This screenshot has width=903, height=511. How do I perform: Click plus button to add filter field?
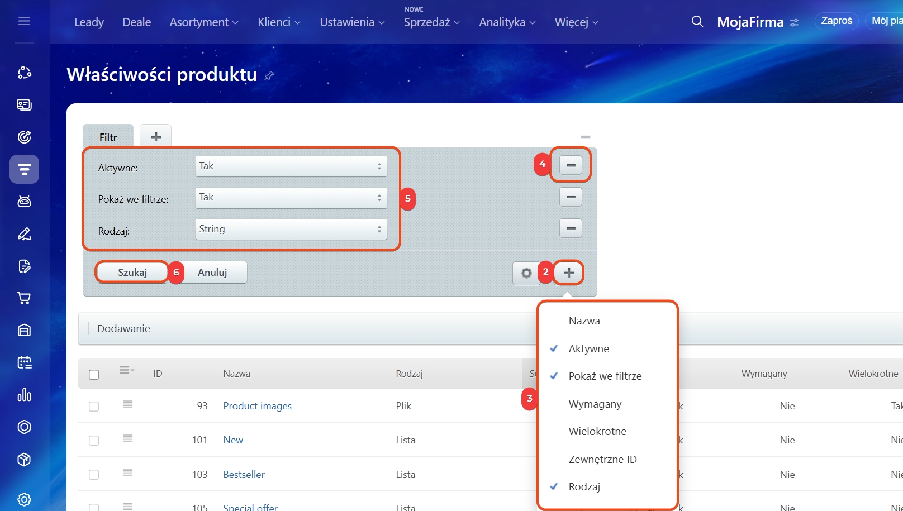(x=568, y=273)
